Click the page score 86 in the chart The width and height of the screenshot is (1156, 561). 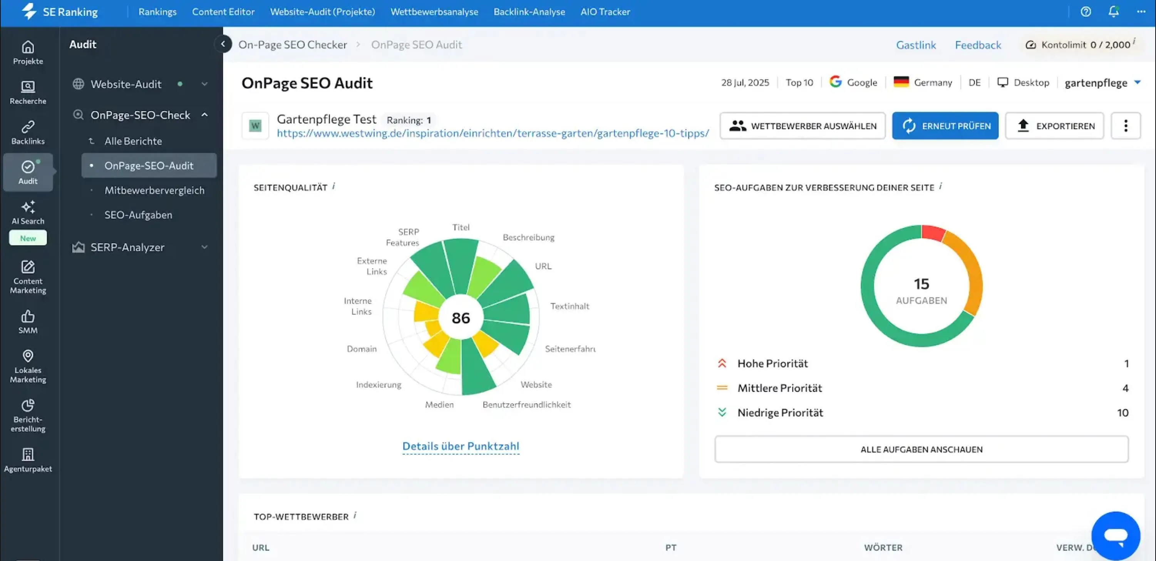click(461, 318)
